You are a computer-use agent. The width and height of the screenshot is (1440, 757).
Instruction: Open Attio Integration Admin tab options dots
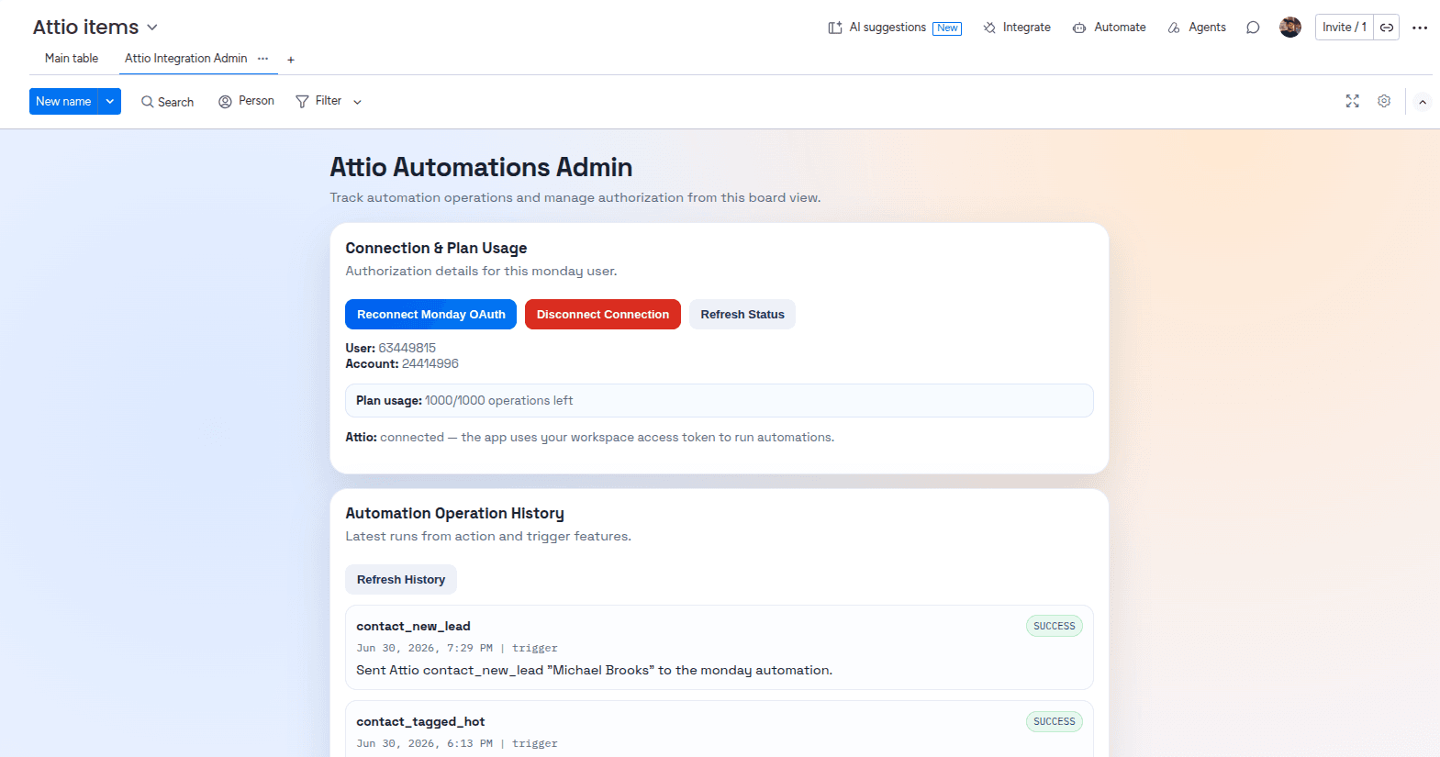click(x=263, y=58)
